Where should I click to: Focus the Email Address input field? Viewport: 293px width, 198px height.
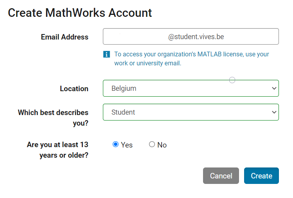(x=191, y=36)
